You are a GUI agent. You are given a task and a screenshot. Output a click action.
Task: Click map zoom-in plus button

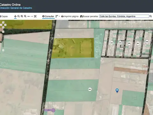(3, 32)
